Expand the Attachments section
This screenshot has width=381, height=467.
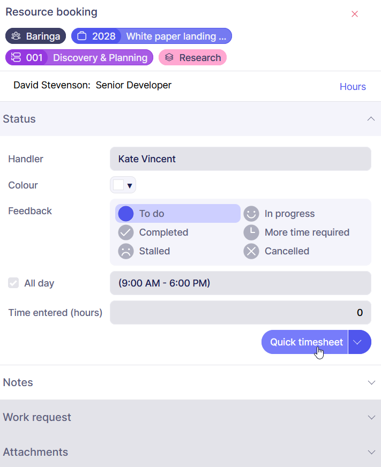pos(371,452)
